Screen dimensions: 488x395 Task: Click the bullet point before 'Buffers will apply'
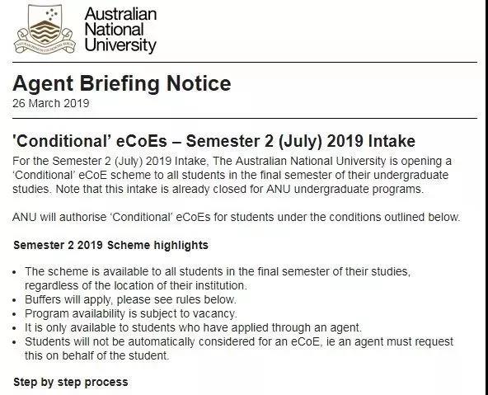(x=14, y=300)
